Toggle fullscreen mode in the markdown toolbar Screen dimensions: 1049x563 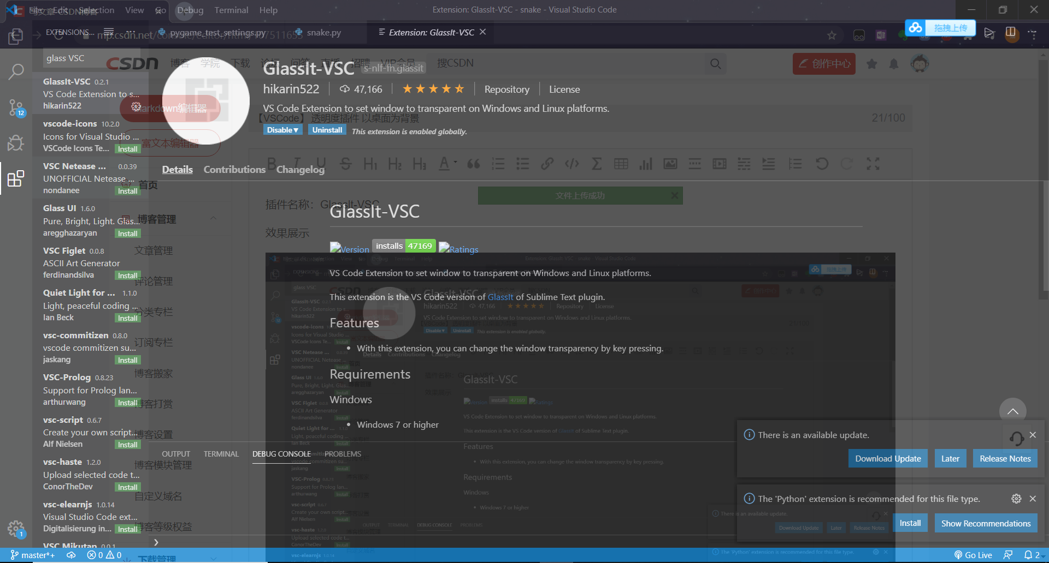[873, 163]
